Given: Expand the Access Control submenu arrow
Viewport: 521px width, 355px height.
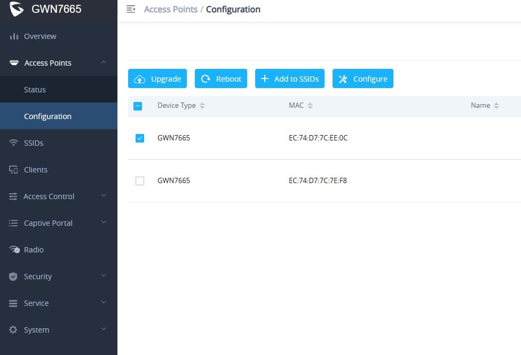Looking at the screenshot, I should pos(104,196).
